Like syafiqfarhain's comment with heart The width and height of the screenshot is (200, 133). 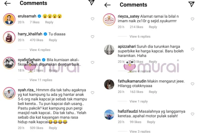[x=92, y=63]
